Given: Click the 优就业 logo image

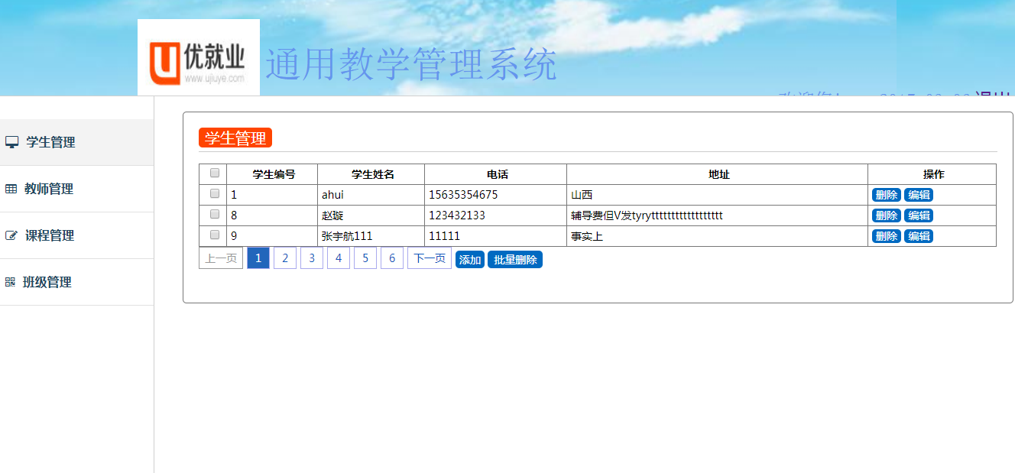Looking at the screenshot, I should [199, 57].
